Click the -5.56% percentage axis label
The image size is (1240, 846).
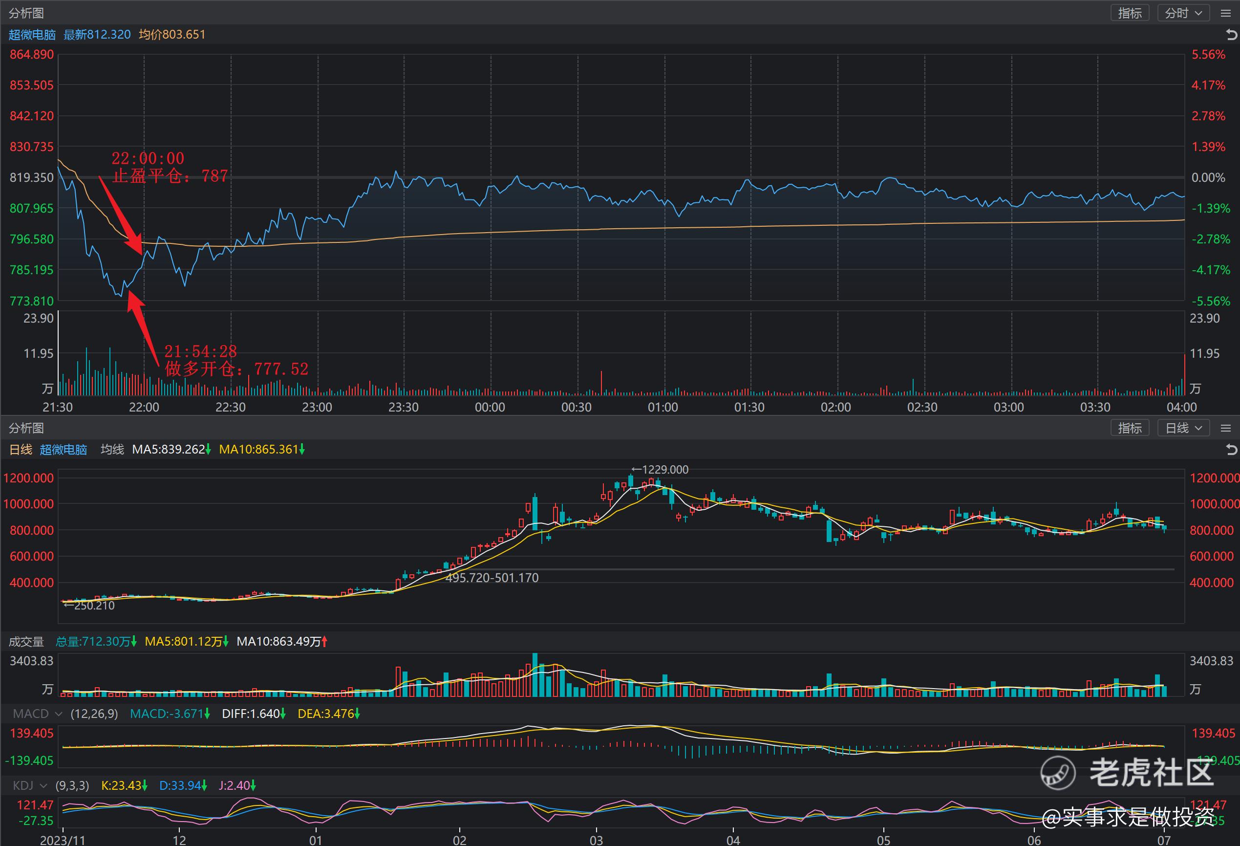tap(1211, 301)
